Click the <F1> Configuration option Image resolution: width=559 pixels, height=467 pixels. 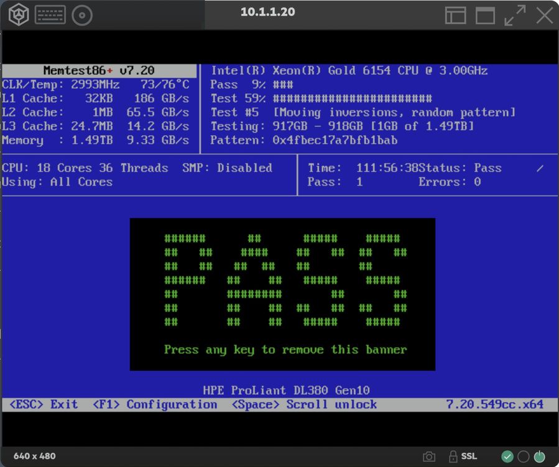155,405
